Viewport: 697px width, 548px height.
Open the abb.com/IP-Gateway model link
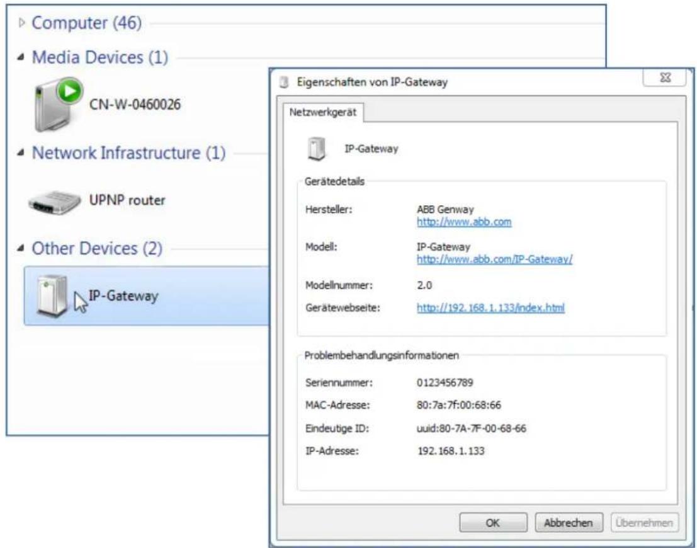pos(495,259)
